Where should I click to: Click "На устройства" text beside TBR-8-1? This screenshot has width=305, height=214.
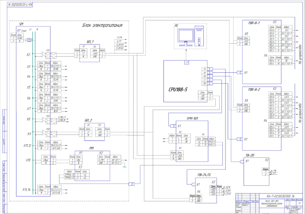300,54
